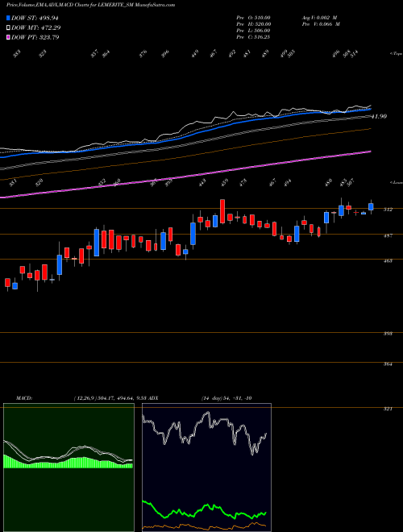Click the Pre H: 520.00 value
The width and height of the screenshot is (403, 532).
[x=253, y=24]
